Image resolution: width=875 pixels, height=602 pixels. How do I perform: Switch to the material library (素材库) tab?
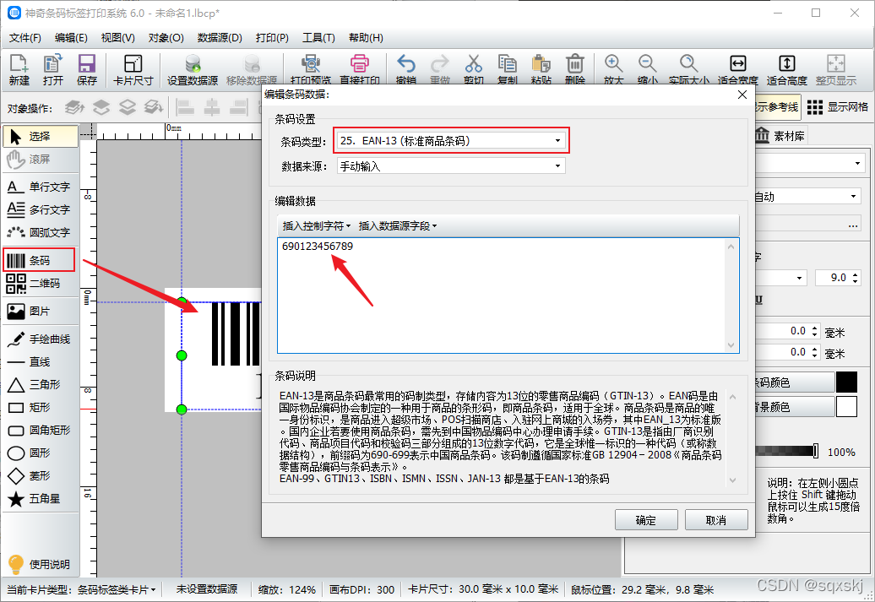coord(780,136)
